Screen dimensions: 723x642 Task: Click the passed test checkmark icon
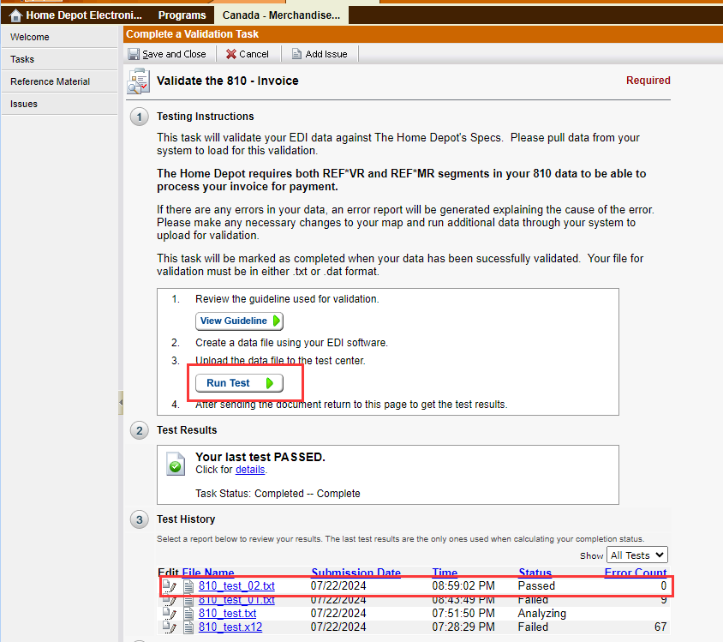coord(176,464)
